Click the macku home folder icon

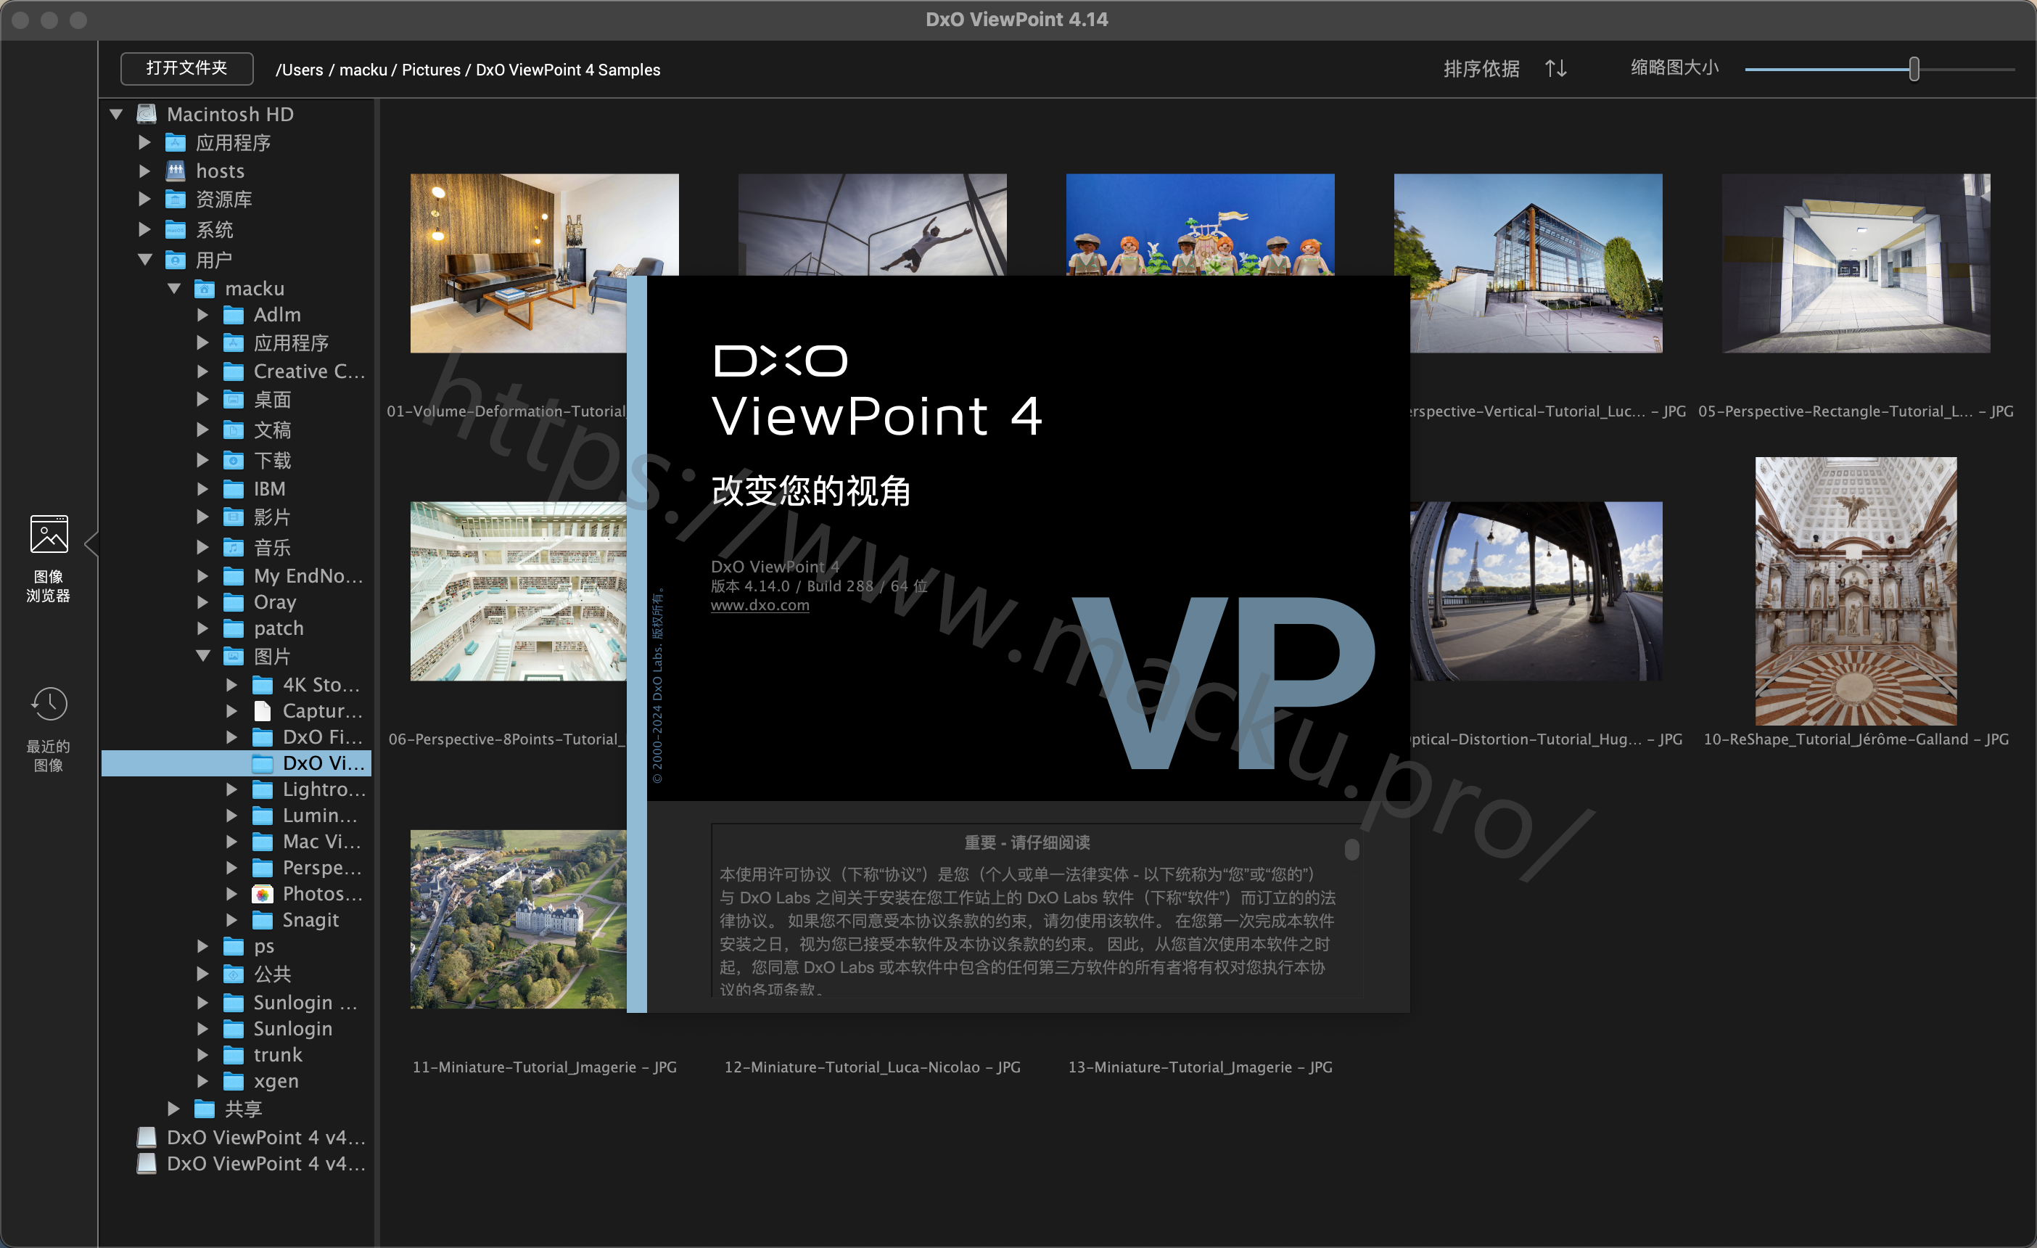coord(204,289)
